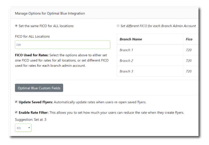Screen dimensions: 209x145
Task: Click the "Suggestion: Set at .5" text
Action: click(30, 119)
